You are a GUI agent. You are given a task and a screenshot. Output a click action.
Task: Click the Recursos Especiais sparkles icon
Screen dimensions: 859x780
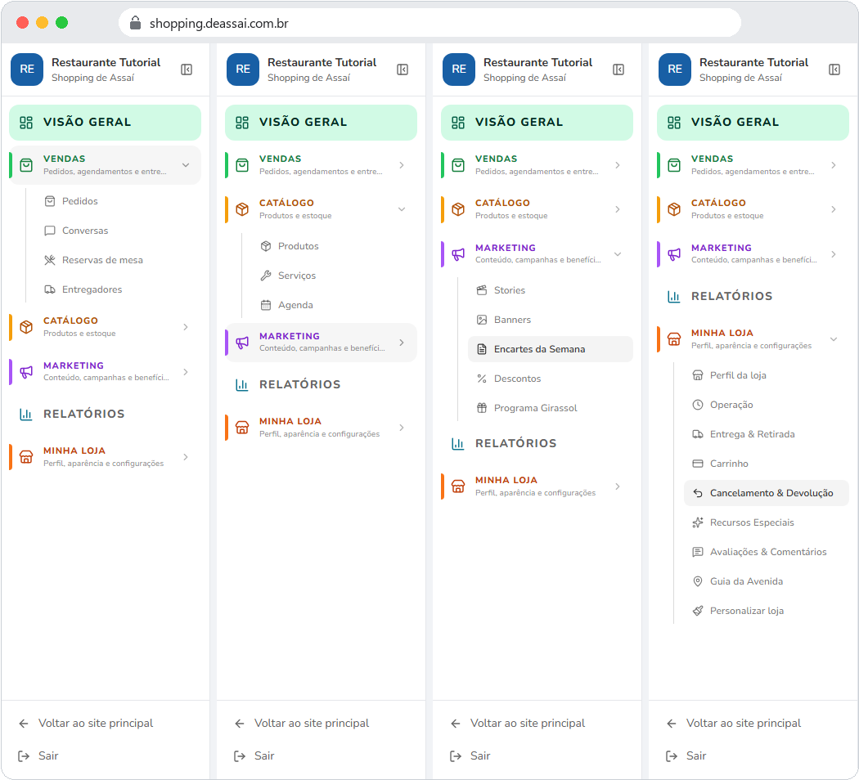(697, 522)
